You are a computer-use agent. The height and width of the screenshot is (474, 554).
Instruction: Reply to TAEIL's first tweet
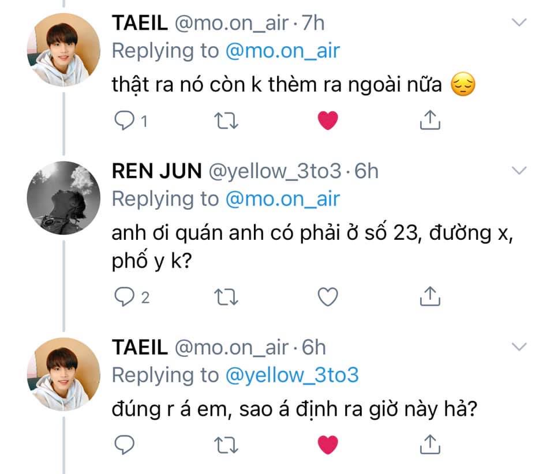pyautogui.click(x=123, y=120)
